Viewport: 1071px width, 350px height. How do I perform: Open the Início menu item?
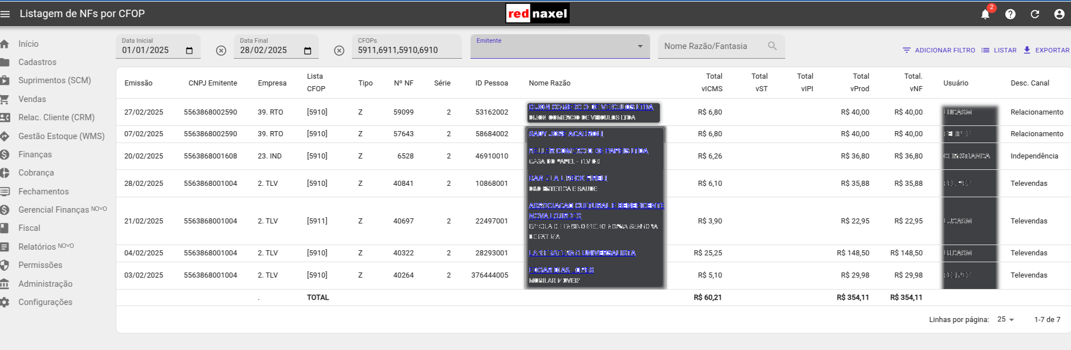(x=29, y=44)
